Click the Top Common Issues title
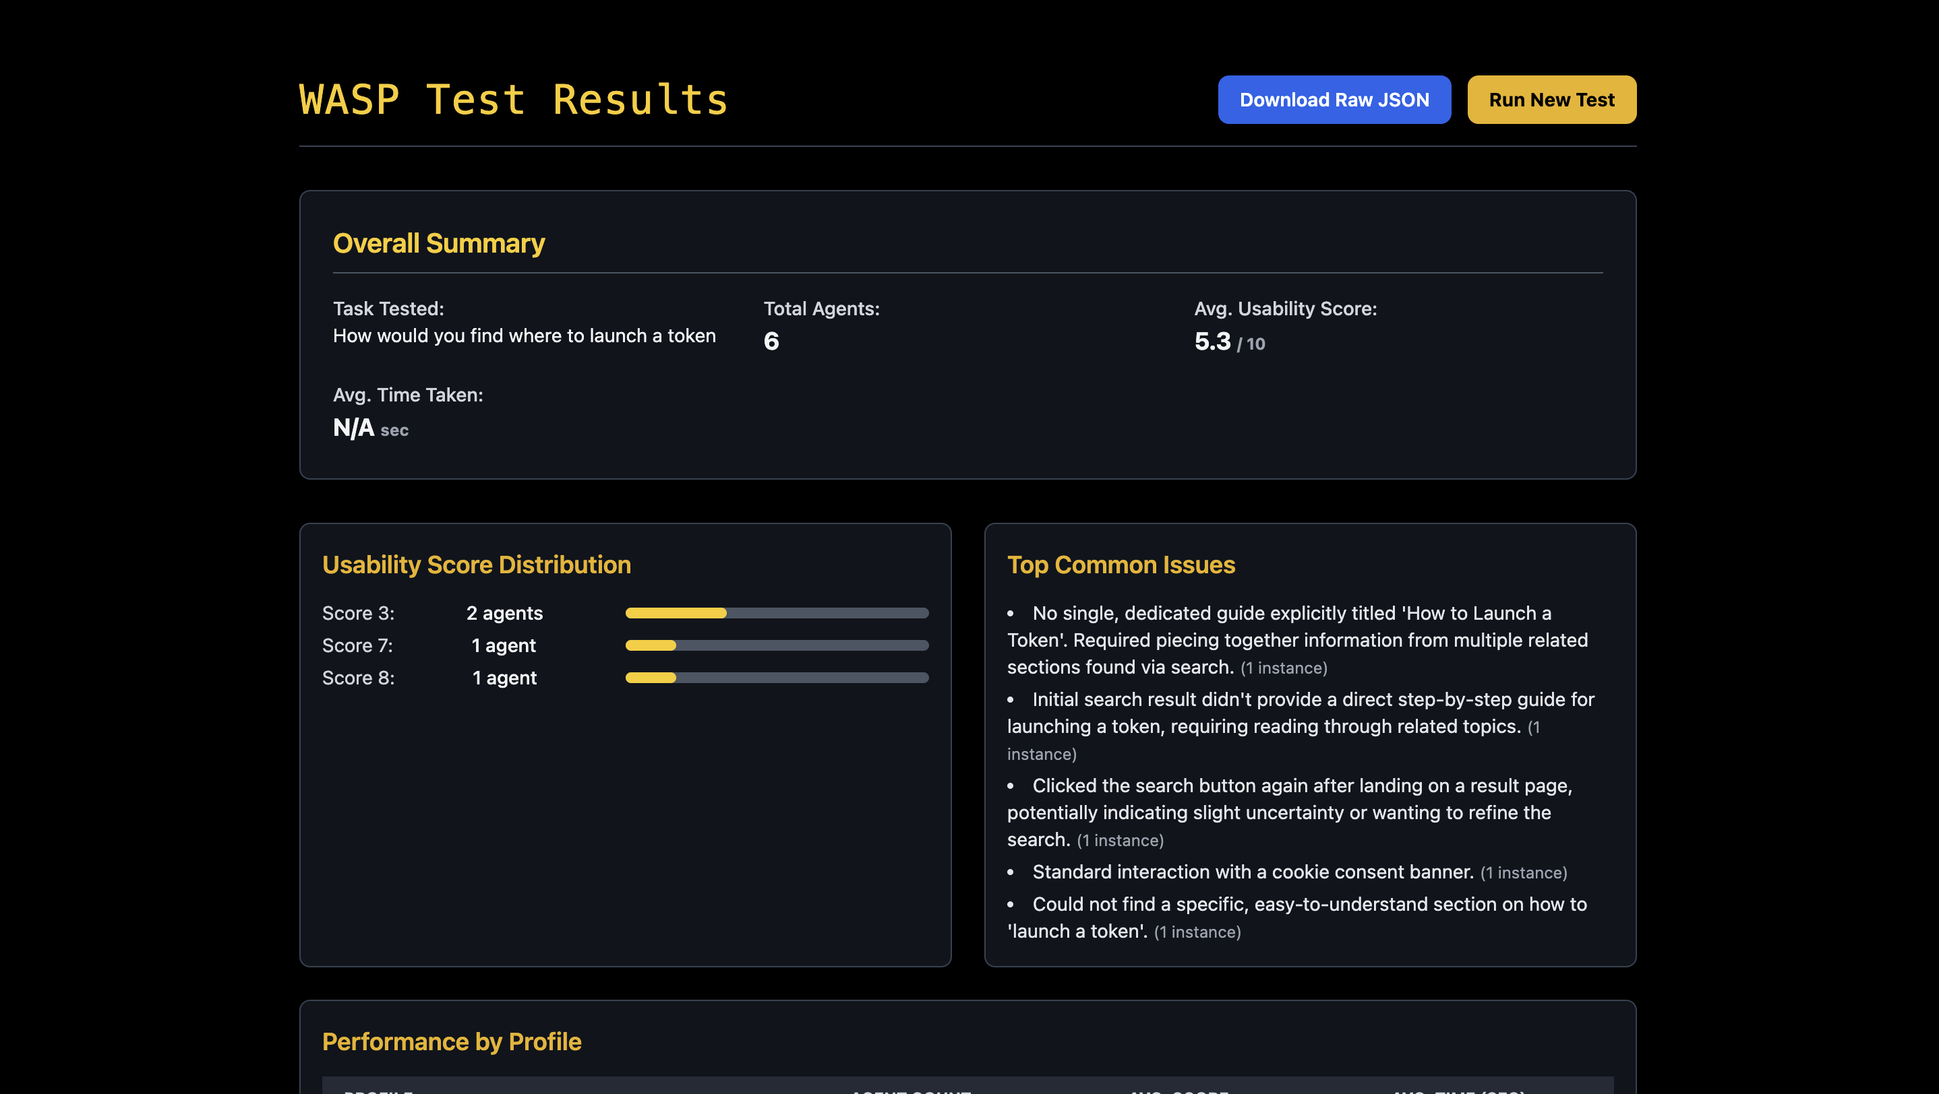The height and width of the screenshot is (1094, 1939). point(1121,565)
